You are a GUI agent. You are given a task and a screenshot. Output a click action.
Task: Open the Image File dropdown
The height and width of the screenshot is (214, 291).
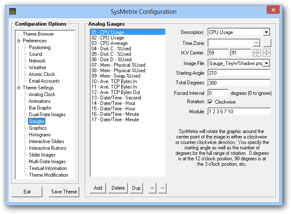[267, 63]
